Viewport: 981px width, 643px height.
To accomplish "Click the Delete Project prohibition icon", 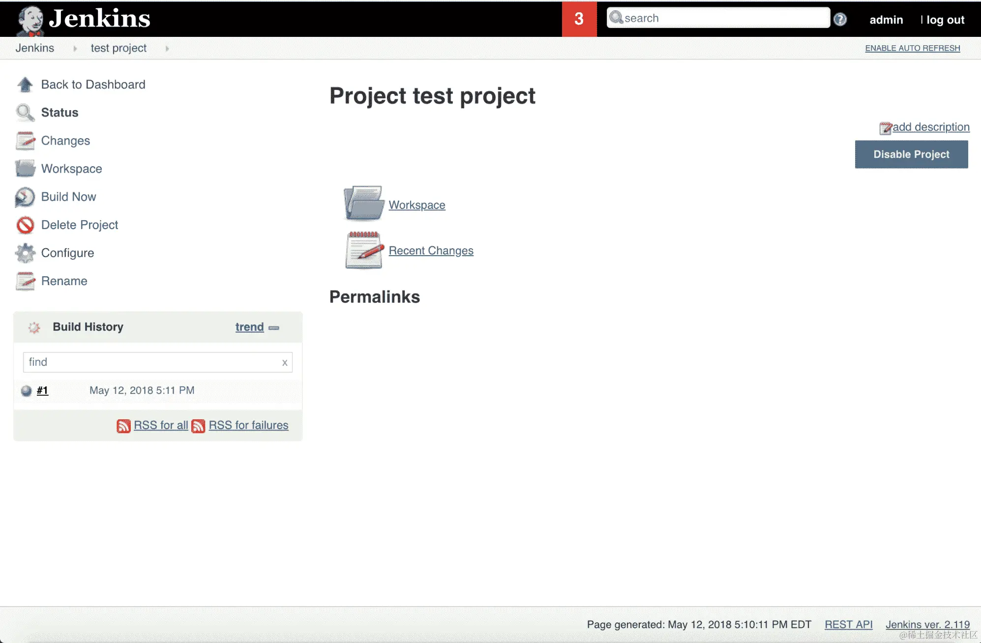I will pyautogui.click(x=25, y=225).
